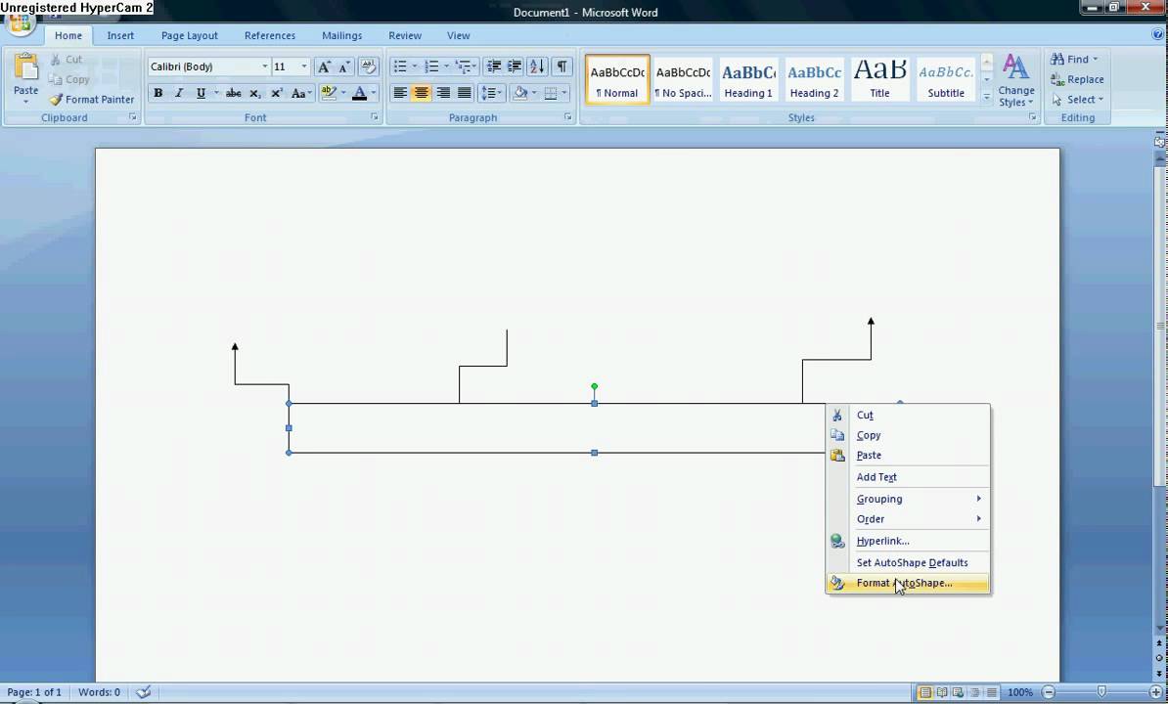Click the Paste clipboard icon
The width and height of the screenshot is (1168, 704).
pyautogui.click(x=25, y=68)
